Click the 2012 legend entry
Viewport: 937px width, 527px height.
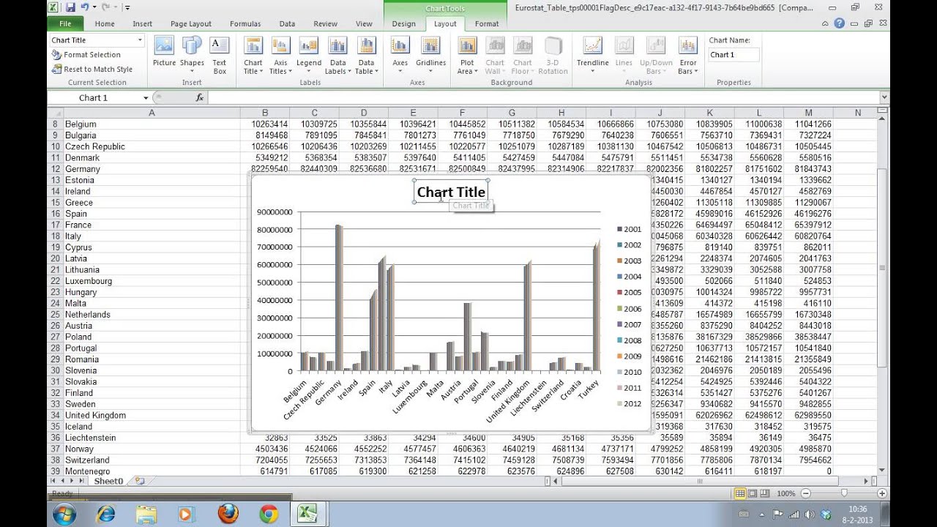tap(628, 404)
